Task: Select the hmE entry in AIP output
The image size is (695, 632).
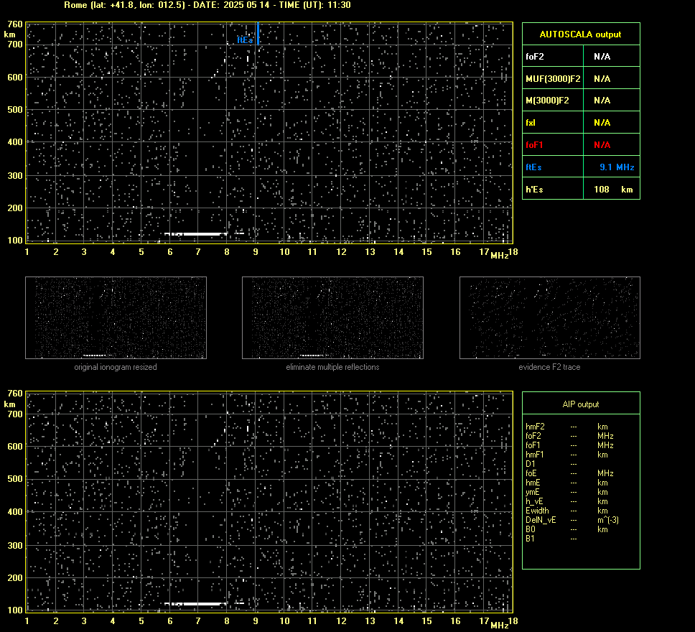Action: click(x=533, y=483)
